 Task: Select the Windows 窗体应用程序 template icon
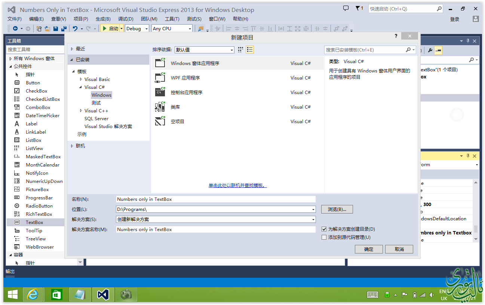coord(160,63)
